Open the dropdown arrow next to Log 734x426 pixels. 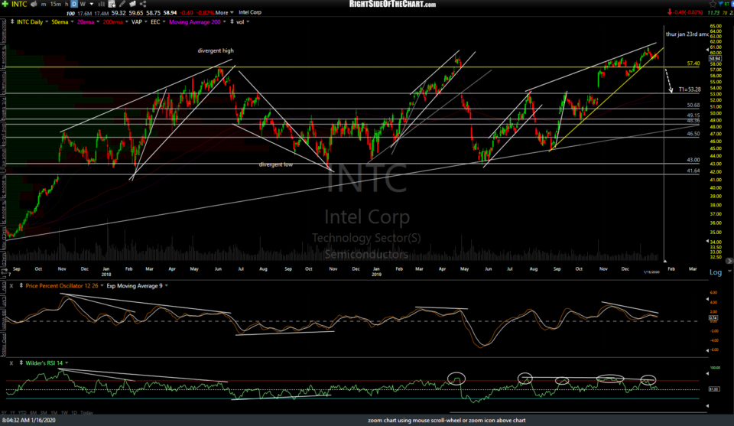(x=729, y=272)
